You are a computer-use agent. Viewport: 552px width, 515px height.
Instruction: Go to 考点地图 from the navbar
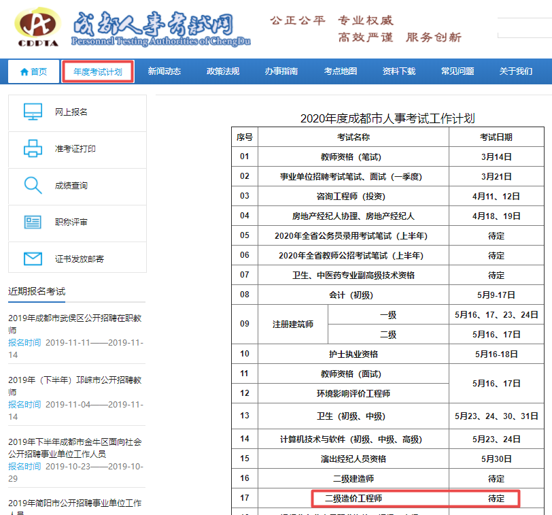point(340,71)
